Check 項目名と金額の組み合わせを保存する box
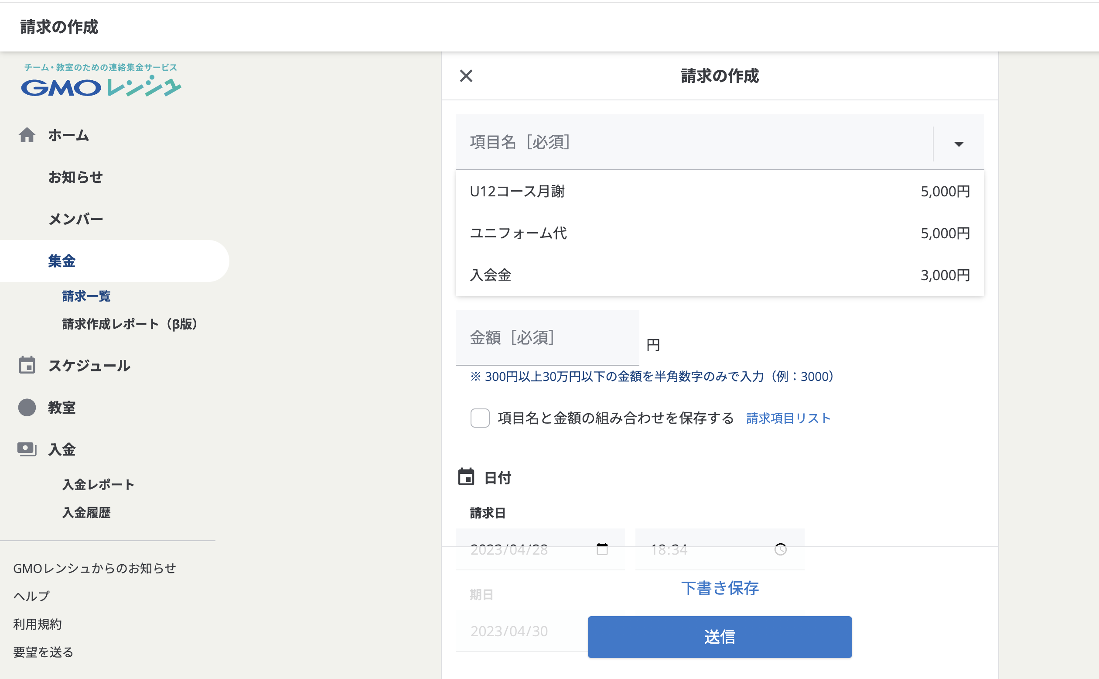Viewport: 1099px width, 679px height. click(480, 418)
